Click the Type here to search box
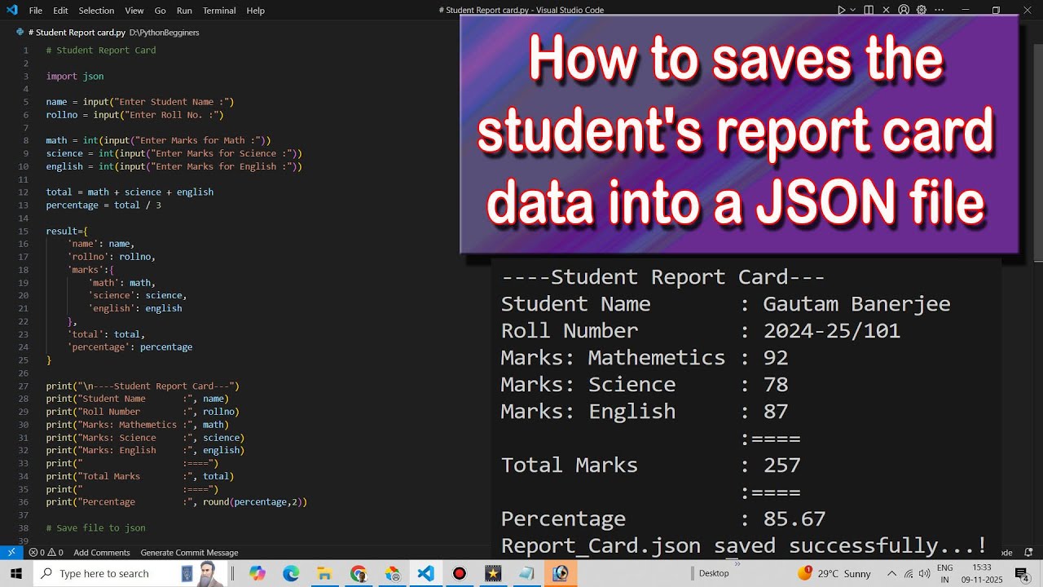Image resolution: width=1043 pixels, height=587 pixels. point(132,573)
